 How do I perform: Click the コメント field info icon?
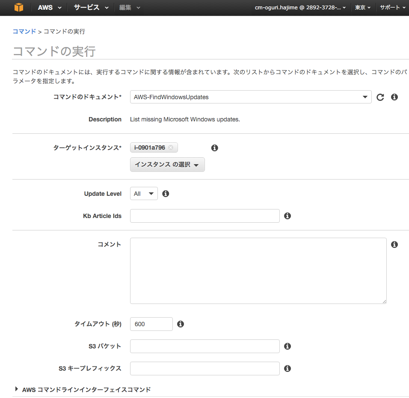click(394, 244)
